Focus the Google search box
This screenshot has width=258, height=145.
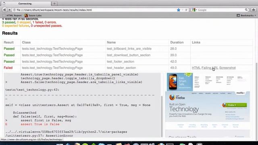point(221,10)
